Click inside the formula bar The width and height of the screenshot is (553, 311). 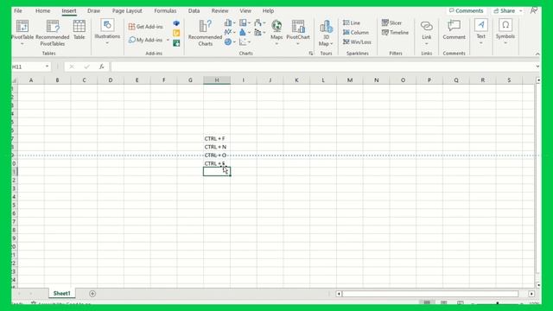point(321,67)
